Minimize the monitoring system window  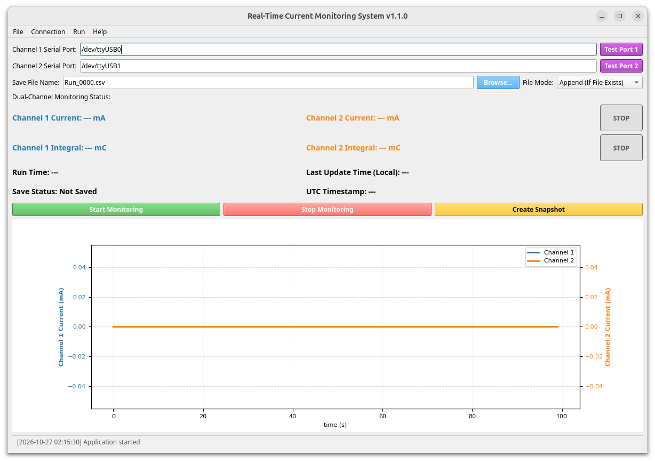(x=602, y=16)
